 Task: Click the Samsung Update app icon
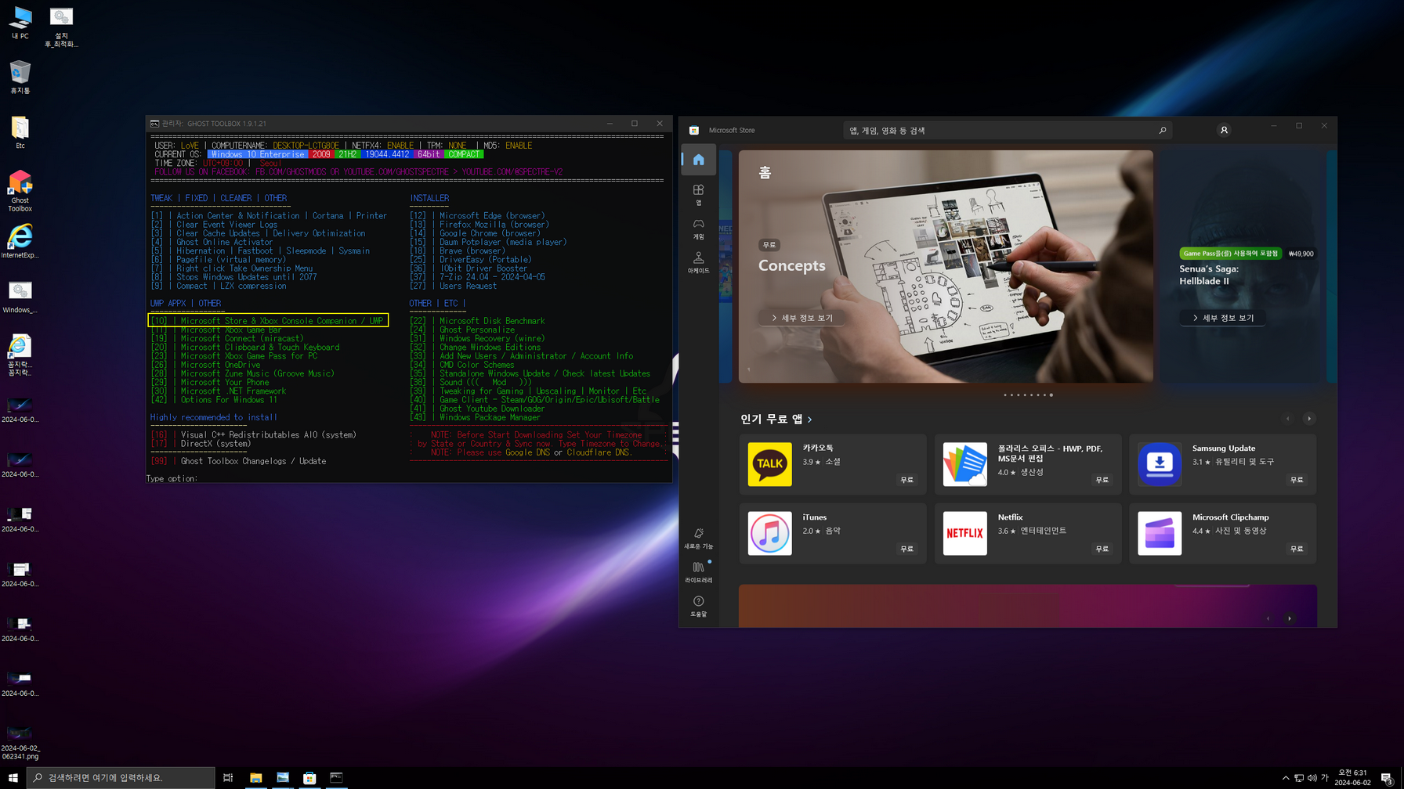(x=1159, y=464)
